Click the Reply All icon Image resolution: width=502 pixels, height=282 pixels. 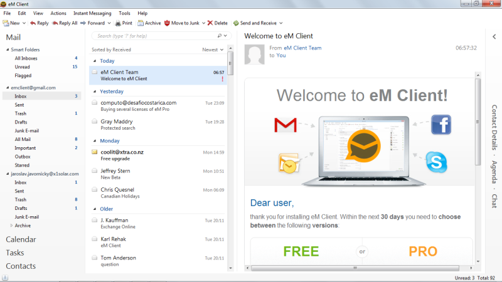point(55,23)
